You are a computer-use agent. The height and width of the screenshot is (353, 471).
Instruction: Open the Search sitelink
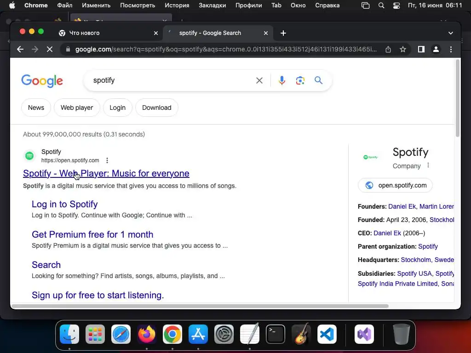click(x=46, y=265)
